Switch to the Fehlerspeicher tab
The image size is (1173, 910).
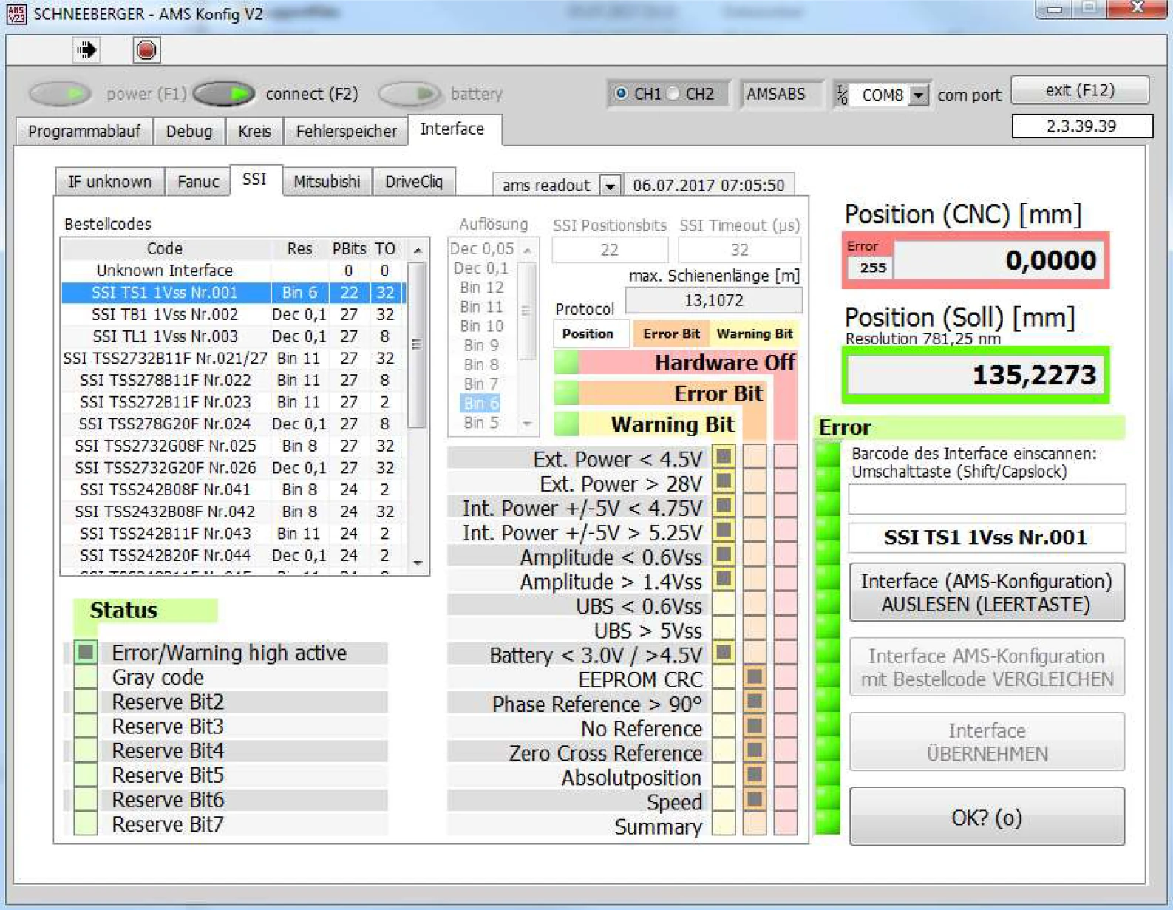tap(346, 132)
